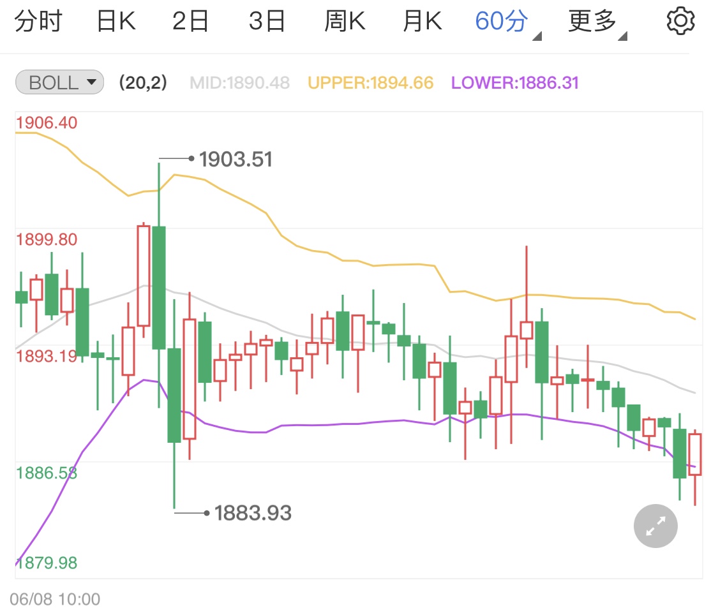Click the MID:1890.48 value

[239, 83]
